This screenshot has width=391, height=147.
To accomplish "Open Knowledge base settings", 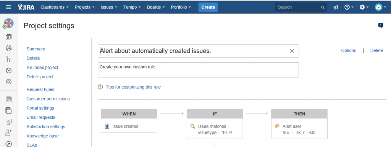I will 43,136.
